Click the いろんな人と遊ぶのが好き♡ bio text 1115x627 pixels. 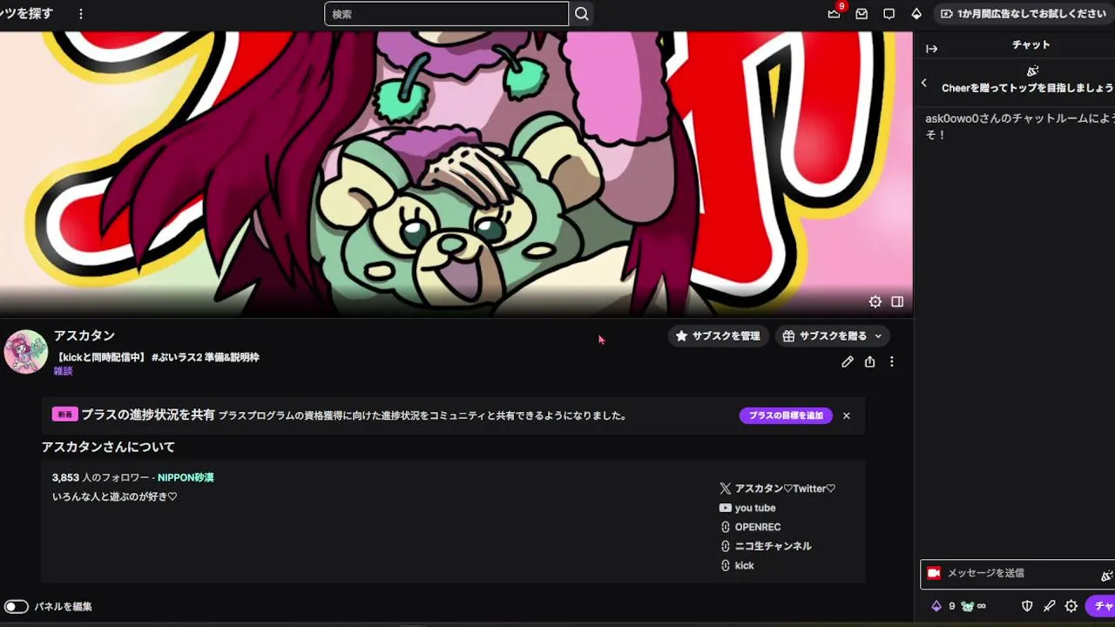(x=115, y=496)
